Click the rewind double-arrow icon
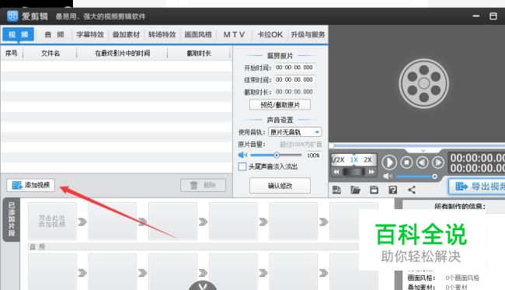Screen dimensions: 505x290 336,172
